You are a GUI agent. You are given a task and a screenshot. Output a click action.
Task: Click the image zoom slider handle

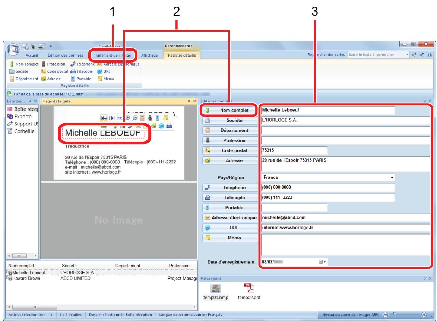395,314
